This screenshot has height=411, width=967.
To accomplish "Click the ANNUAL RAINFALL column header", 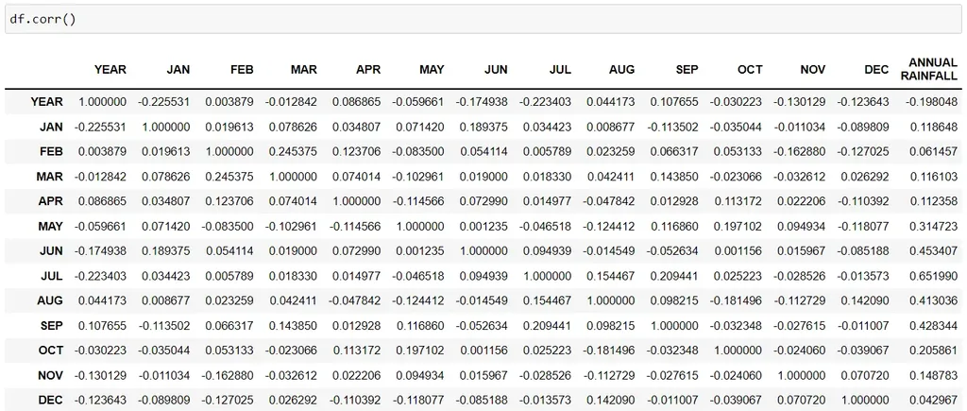I will click(928, 69).
